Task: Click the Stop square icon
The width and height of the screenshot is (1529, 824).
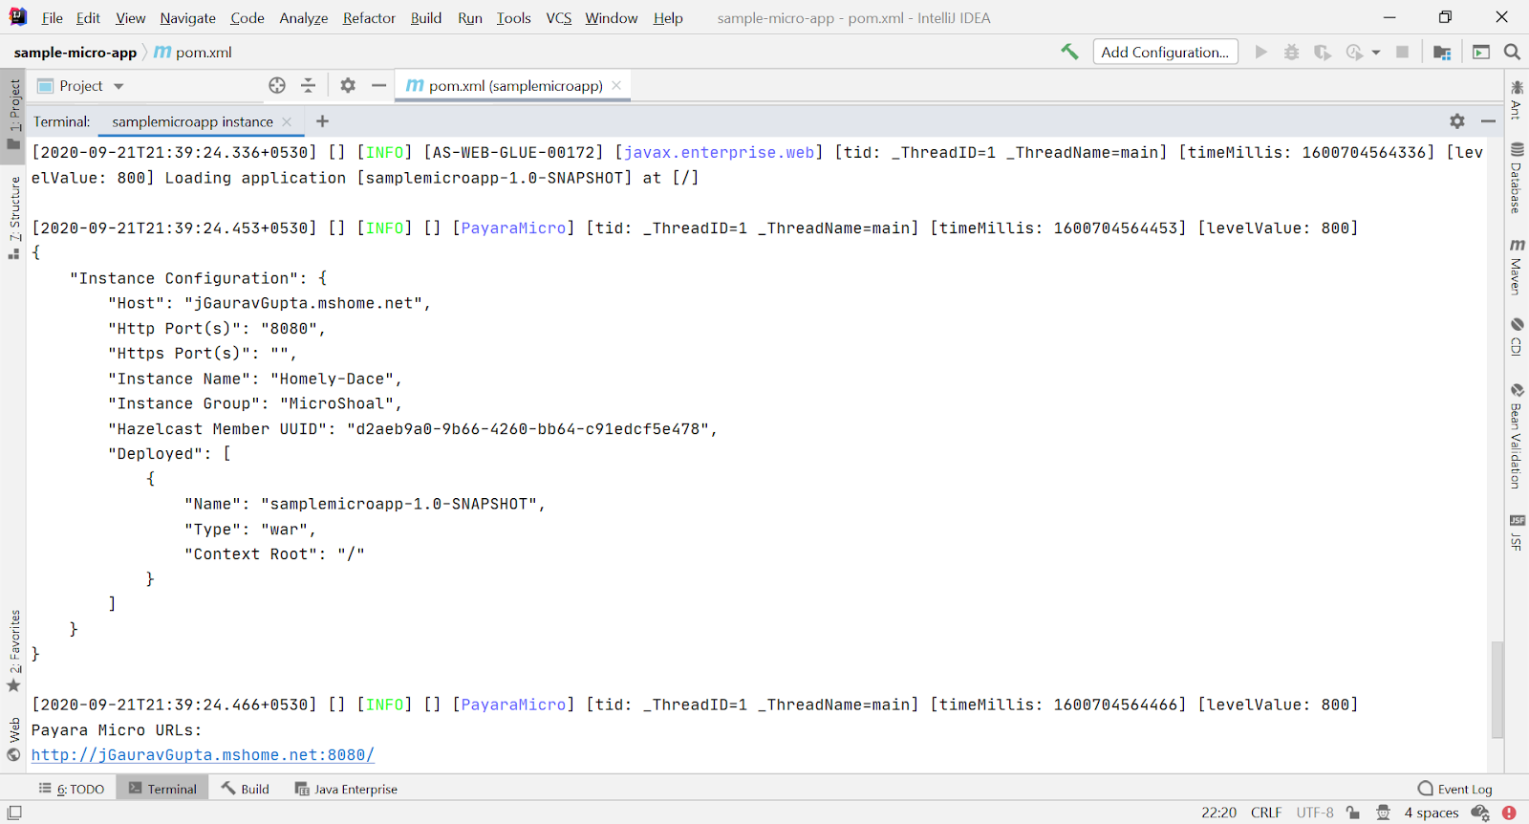Action: [1402, 52]
